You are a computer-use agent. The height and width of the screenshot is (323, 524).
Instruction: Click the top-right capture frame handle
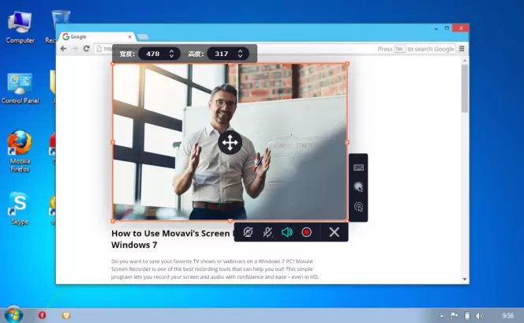[347, 63]
